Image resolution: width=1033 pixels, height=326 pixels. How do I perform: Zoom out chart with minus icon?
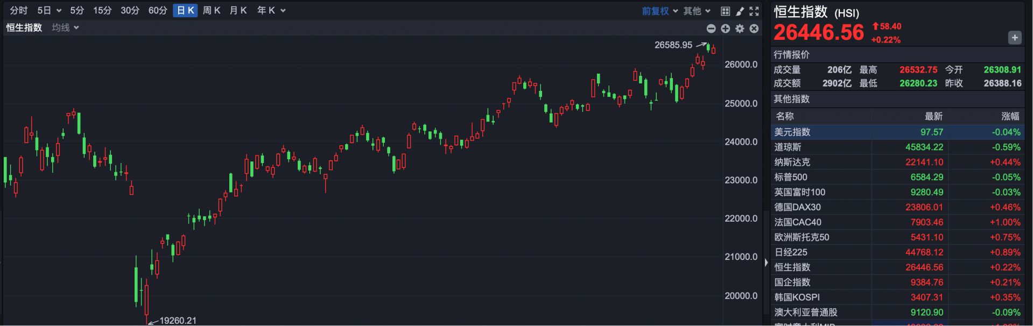(x=711, y=29)
